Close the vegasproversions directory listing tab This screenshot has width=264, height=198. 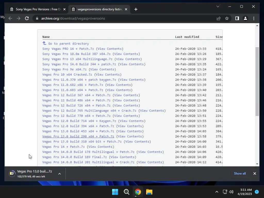point(126,9)
